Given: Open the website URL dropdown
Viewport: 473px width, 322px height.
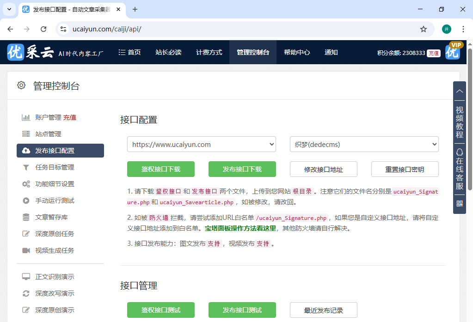Looking at the screenshot, I should tap(201, 144).
